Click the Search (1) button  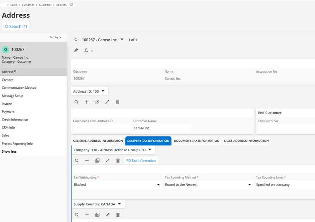pos(16,27)
